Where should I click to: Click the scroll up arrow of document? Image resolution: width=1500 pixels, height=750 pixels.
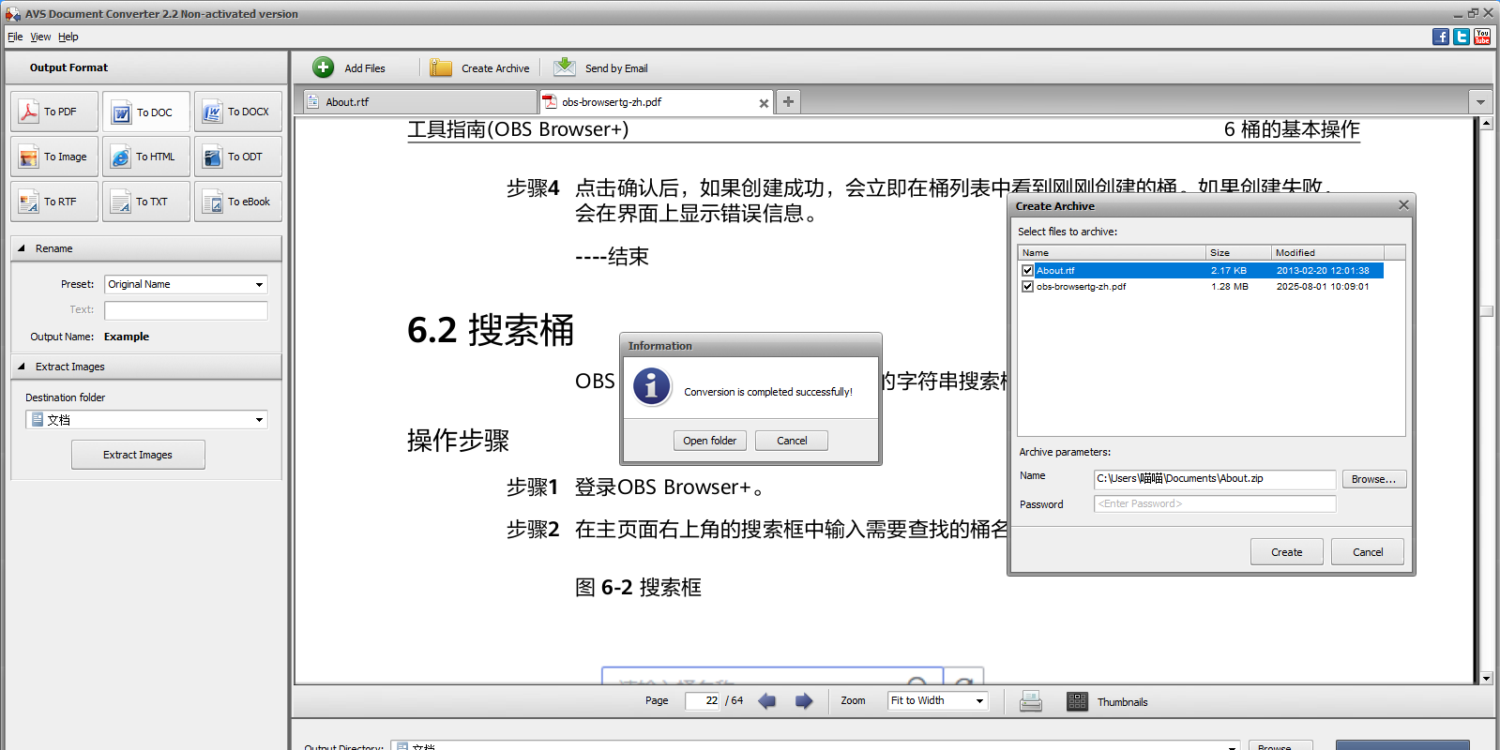click(x=1487, y=124)
